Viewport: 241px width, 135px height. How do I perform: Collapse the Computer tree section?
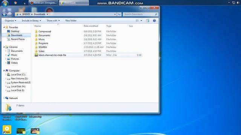pos(4,70)
